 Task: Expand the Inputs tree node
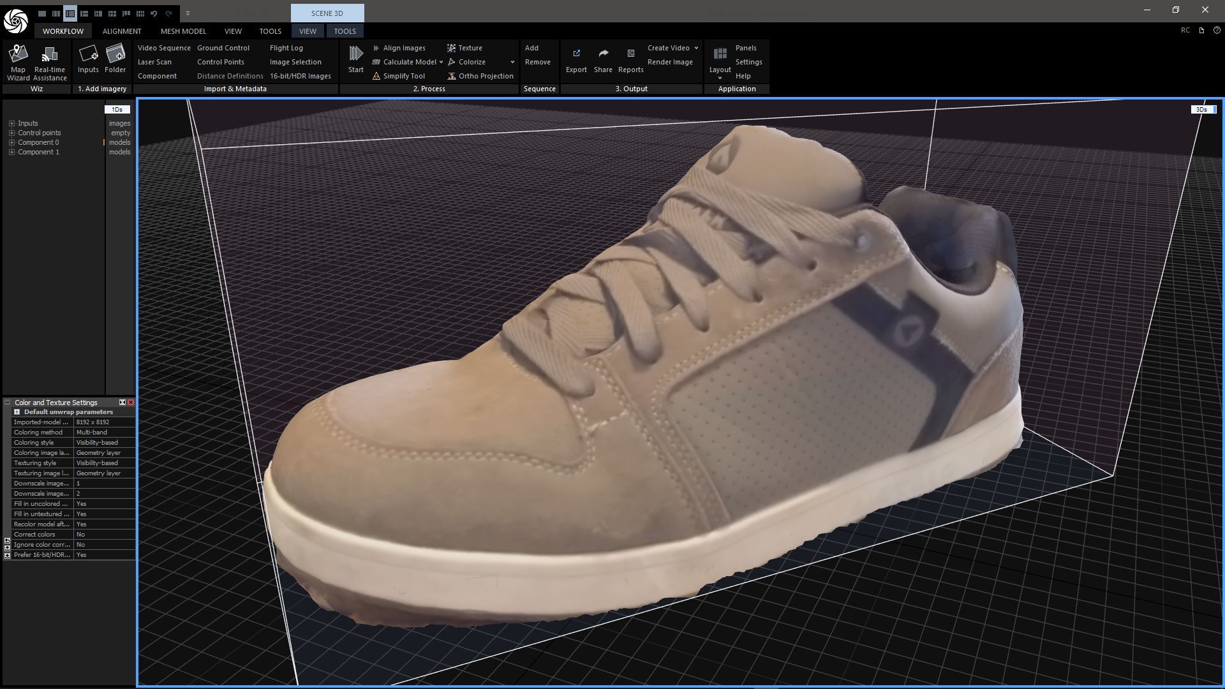pyautogui.click(x=11, y=124)
